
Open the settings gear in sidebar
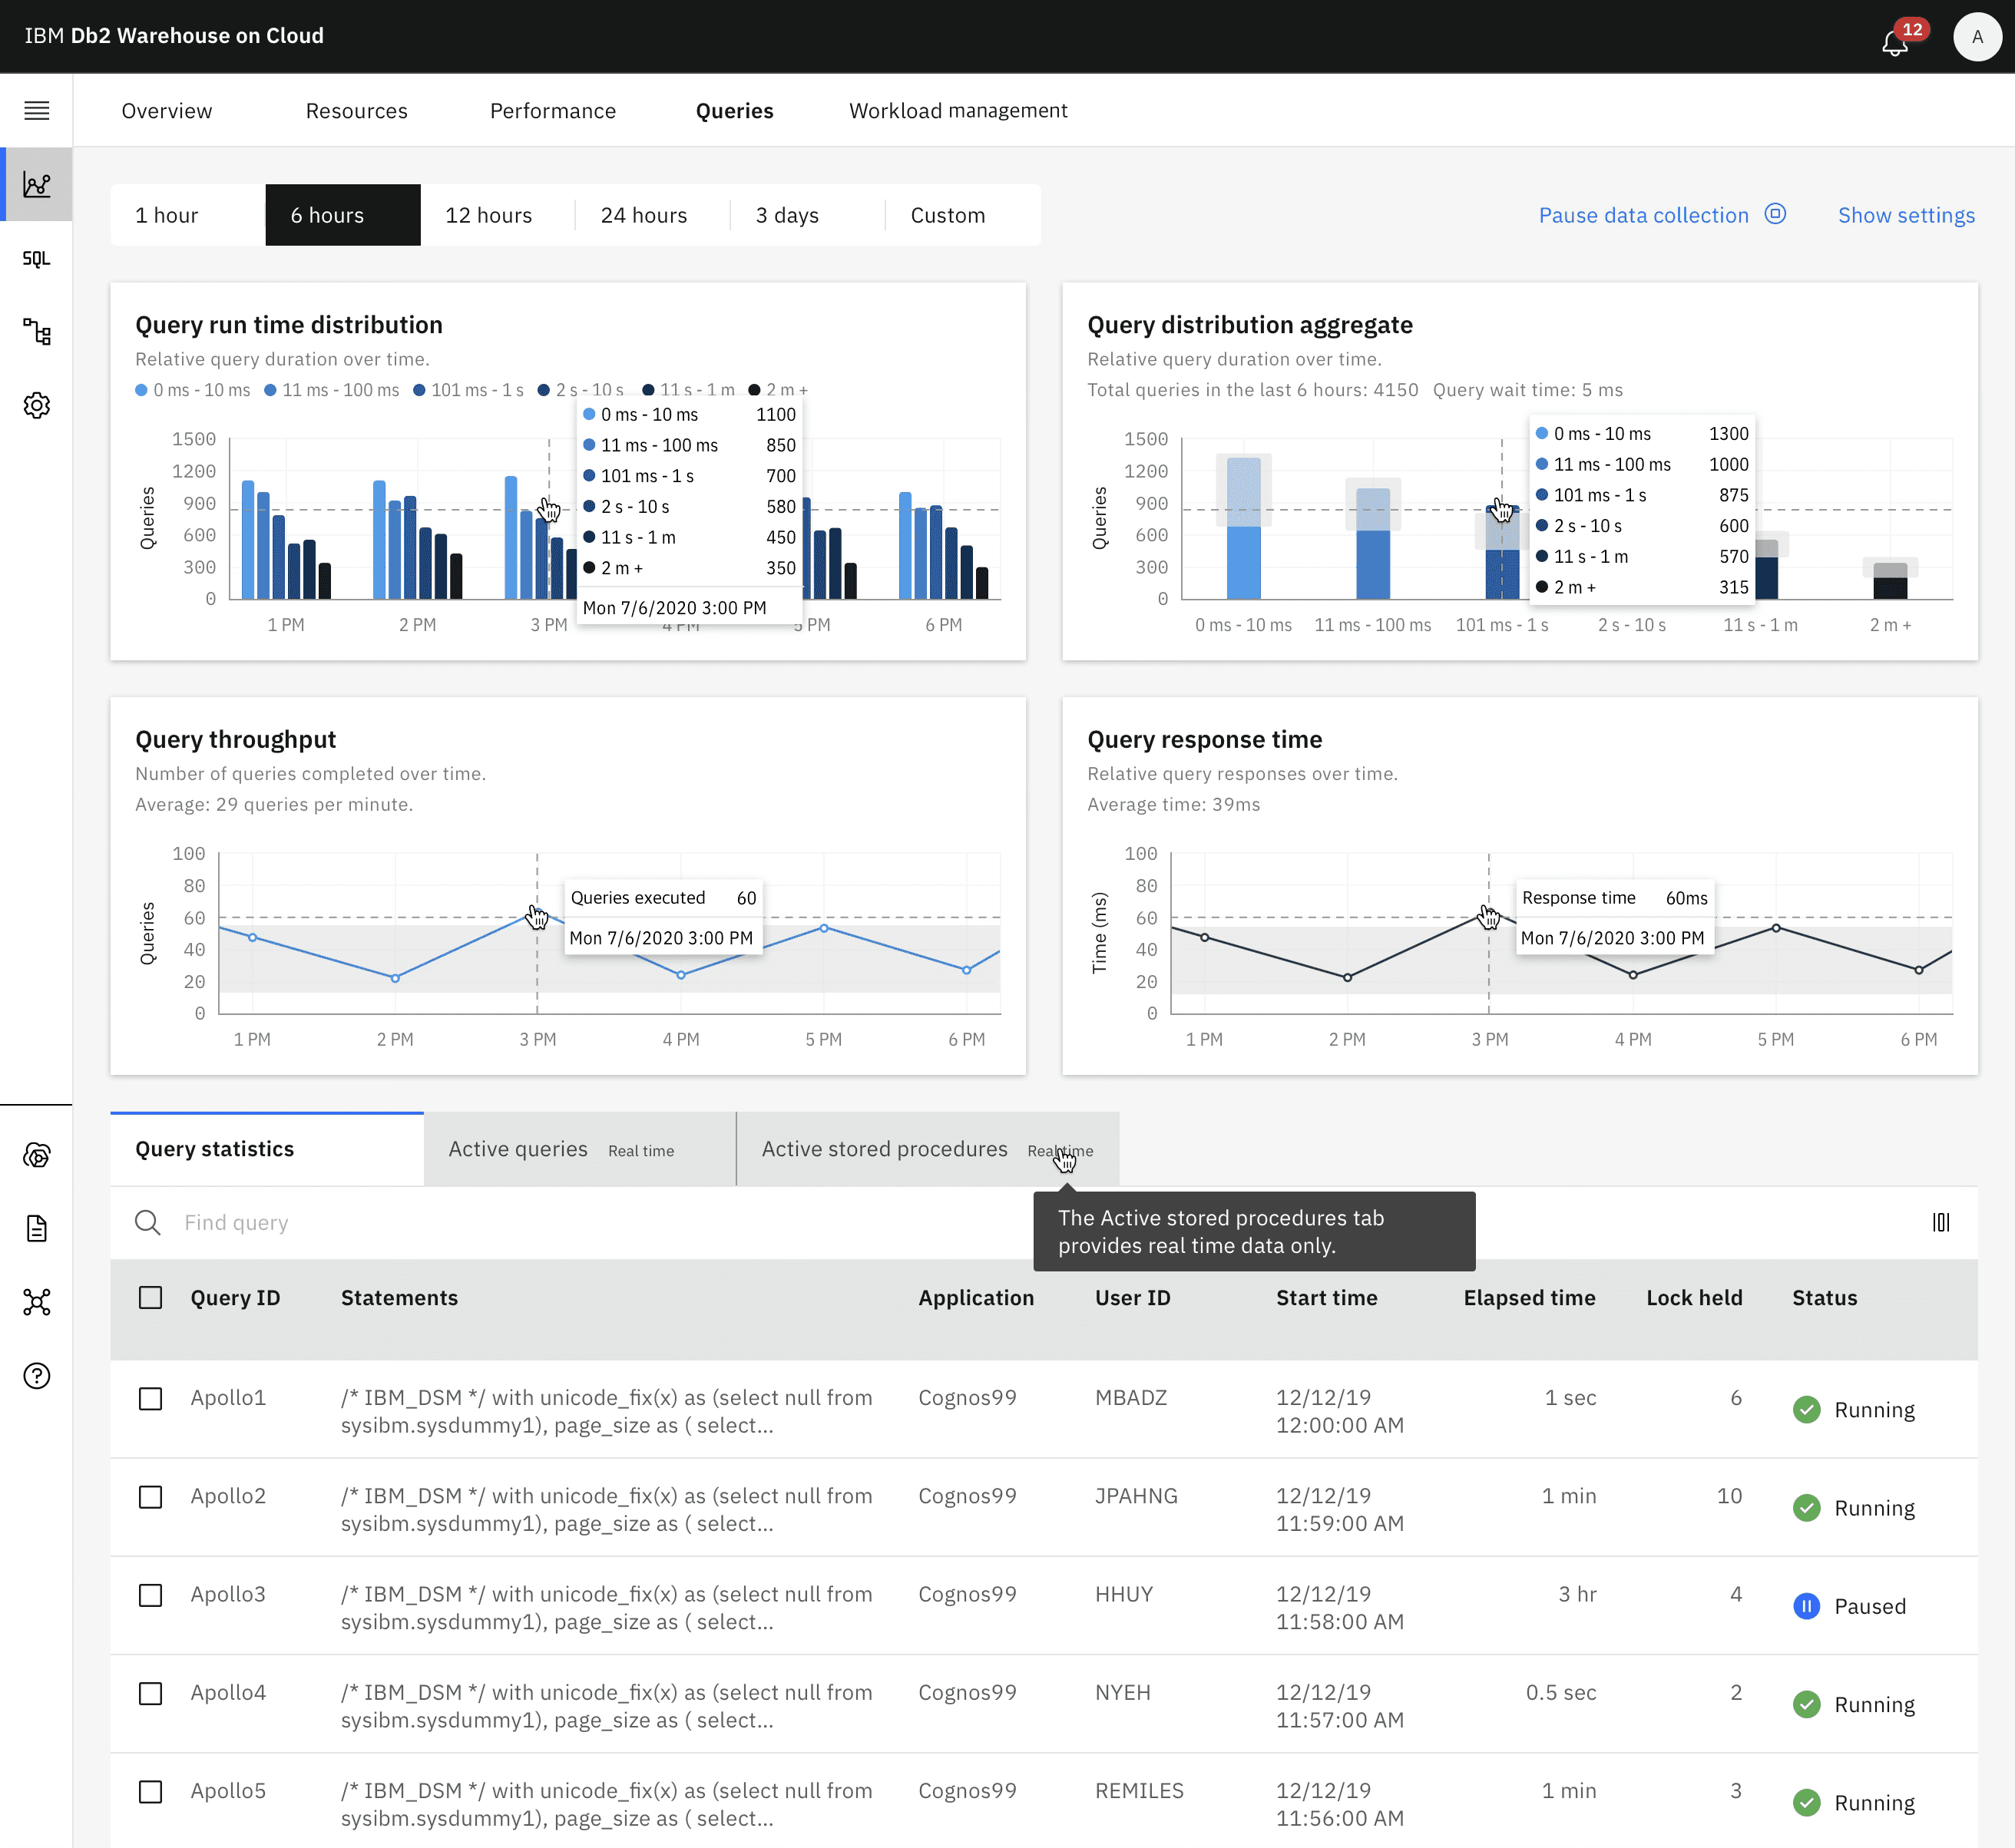37,405
